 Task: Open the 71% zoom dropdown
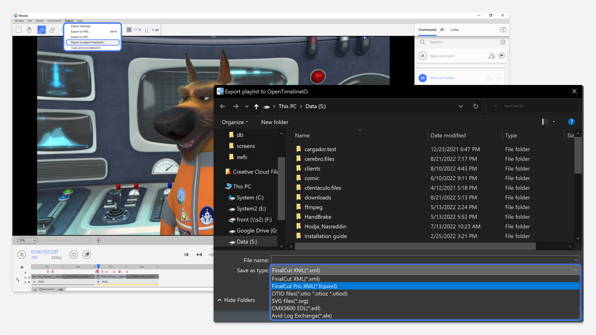point(27,240)
